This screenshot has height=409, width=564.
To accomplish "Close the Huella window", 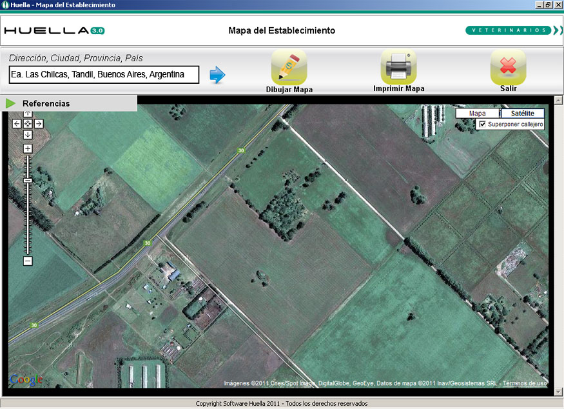I will coord(558,5).
